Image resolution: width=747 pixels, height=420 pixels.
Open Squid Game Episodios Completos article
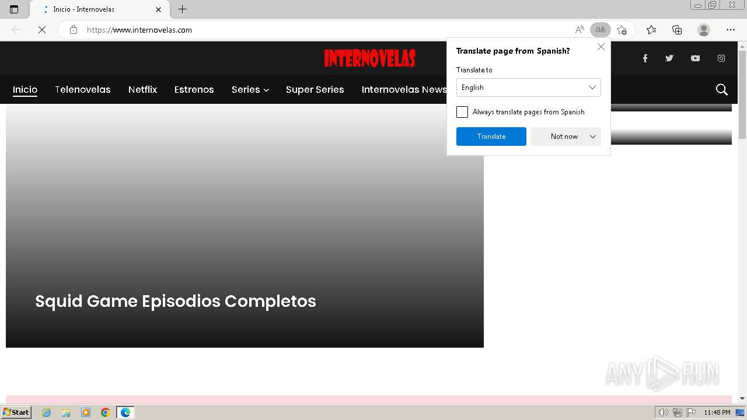coord(176,301)
